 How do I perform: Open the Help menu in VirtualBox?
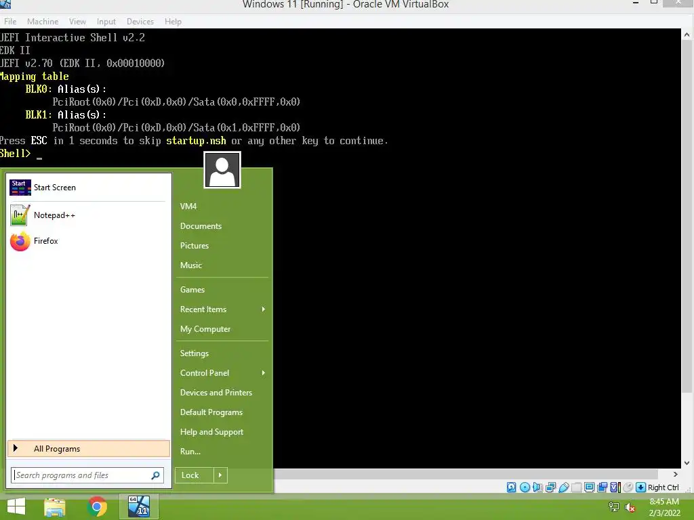[173, 21]
